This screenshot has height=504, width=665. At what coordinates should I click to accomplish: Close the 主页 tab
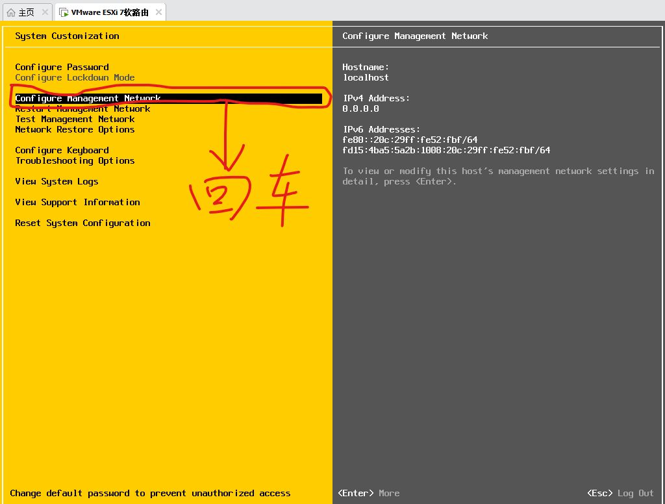click(45, 12)
